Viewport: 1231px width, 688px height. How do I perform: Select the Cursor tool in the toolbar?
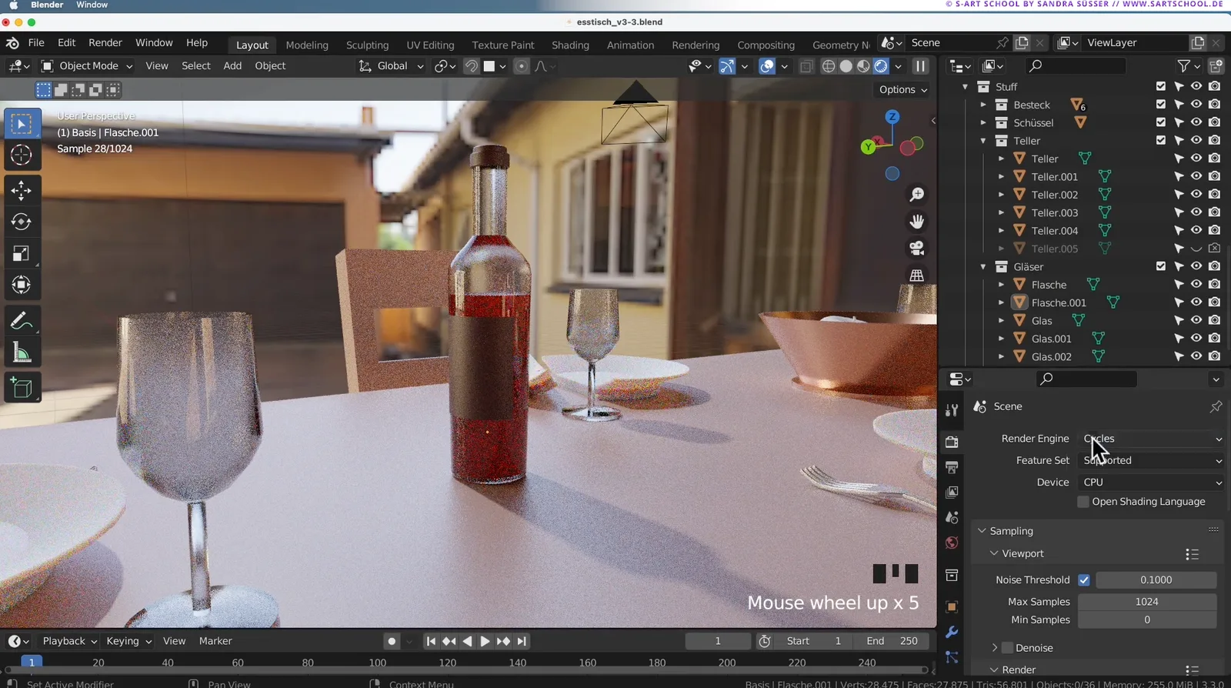[x=22, y=155]
